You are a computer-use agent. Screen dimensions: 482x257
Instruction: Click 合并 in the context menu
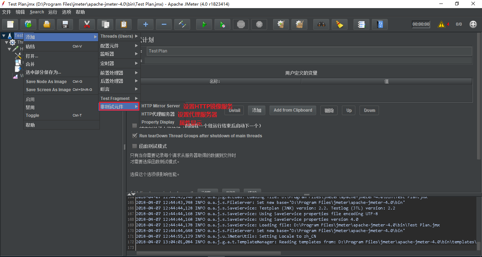point(61,64)
